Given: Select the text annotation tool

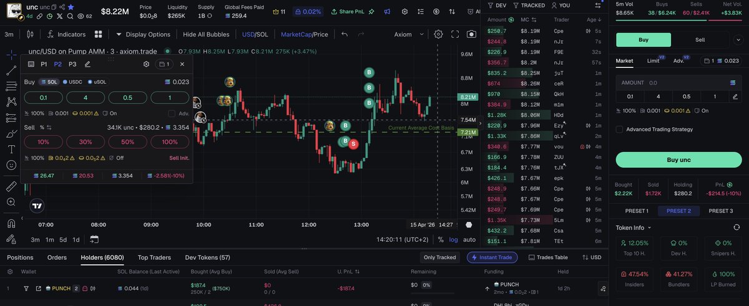Looking at the screenshot, I should [11, 150].
